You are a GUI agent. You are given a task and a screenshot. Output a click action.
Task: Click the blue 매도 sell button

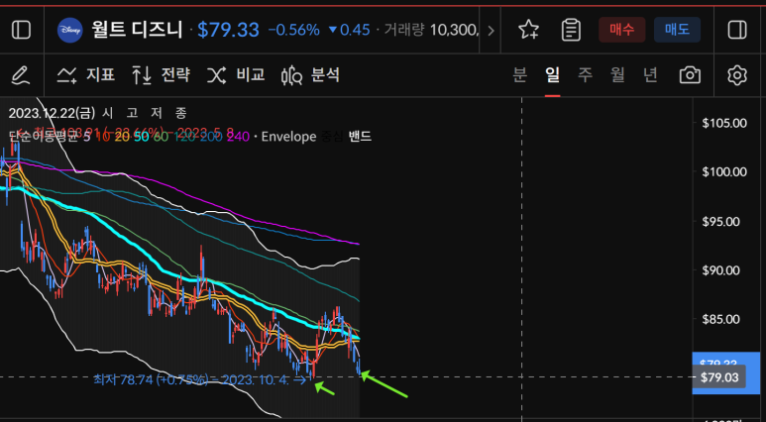coord(677,30)
